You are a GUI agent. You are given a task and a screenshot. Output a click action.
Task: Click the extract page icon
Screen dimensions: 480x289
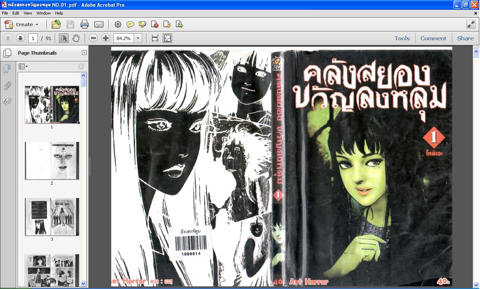click(167, 25)
